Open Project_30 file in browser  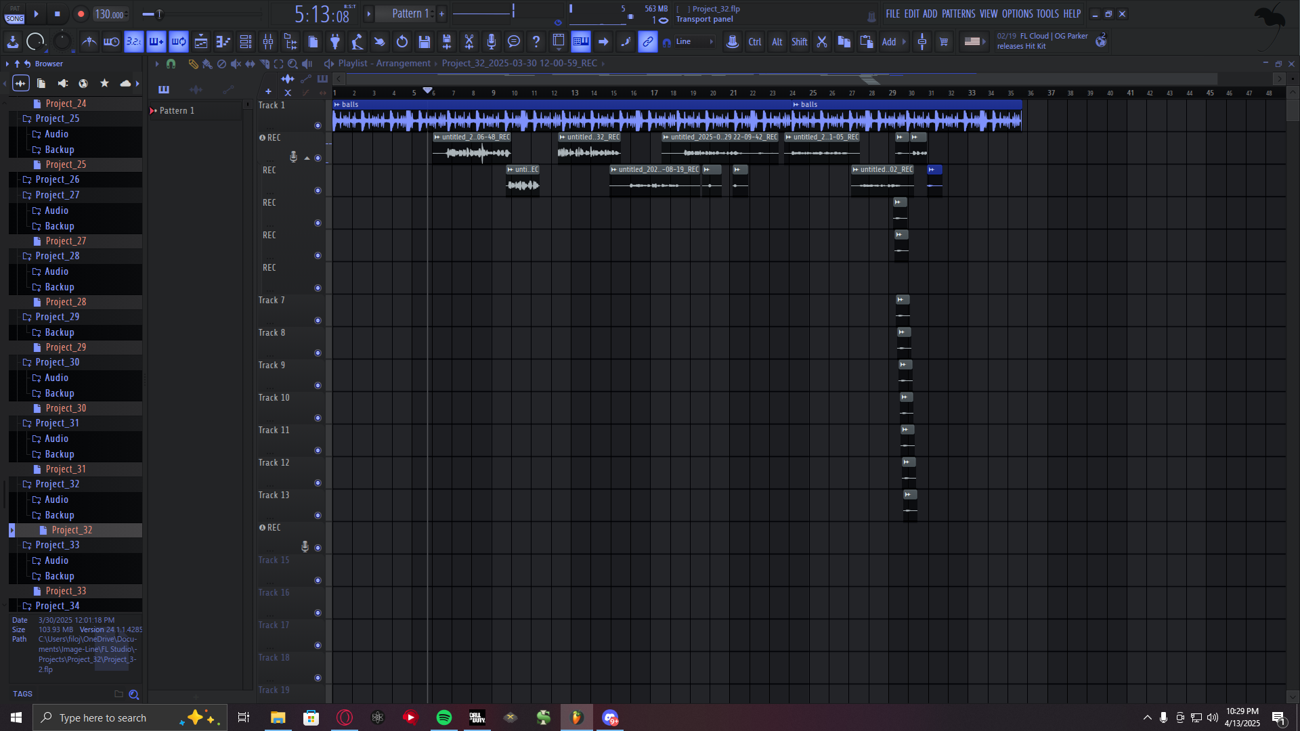pos(66,408)
